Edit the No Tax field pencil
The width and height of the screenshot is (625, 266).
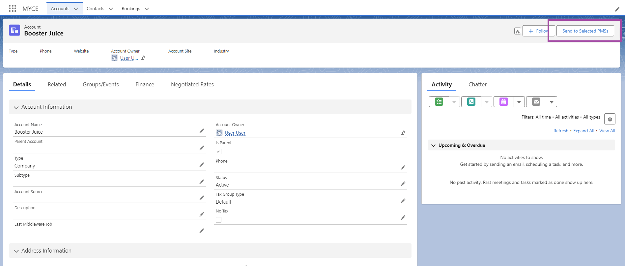click(x=403, y=218)
